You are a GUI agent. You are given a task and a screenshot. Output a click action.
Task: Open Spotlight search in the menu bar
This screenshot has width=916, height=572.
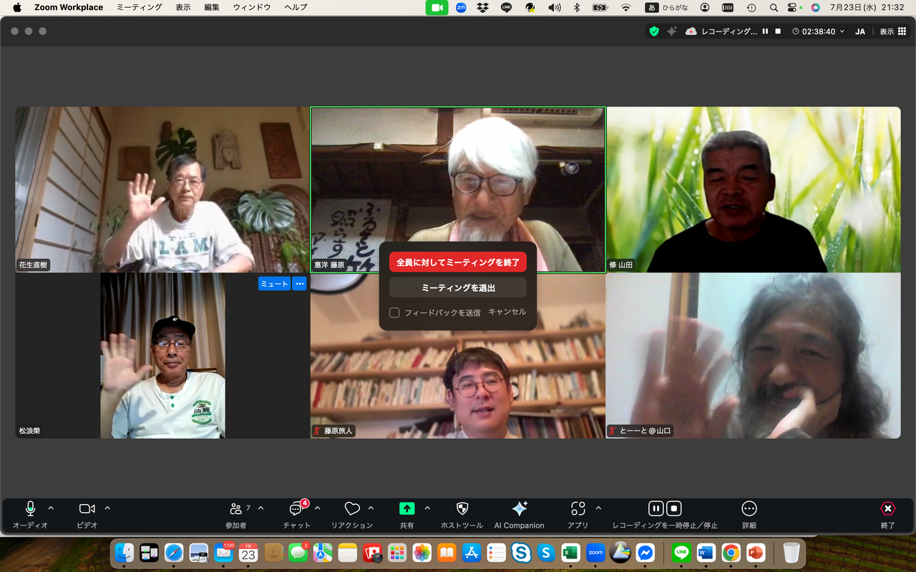[x=774, y=7]
